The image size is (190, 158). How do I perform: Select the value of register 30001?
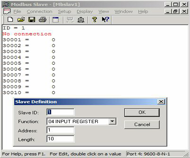(54, 40)
